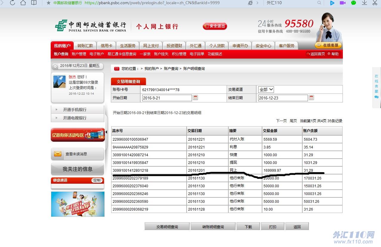Image resolution: width=381 pixels, height=247 pixels.
Task: Click the start date calendar icon
Action: (195, 98)
